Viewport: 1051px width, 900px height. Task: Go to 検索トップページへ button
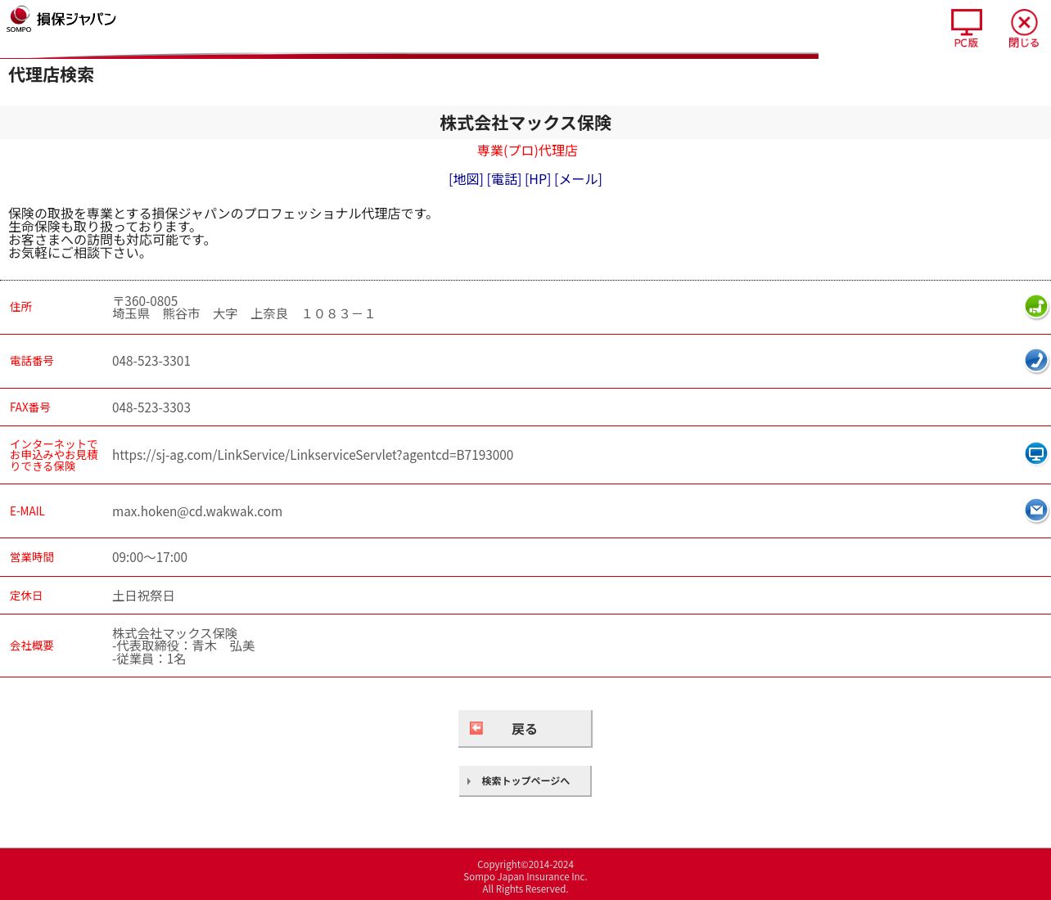525,781
